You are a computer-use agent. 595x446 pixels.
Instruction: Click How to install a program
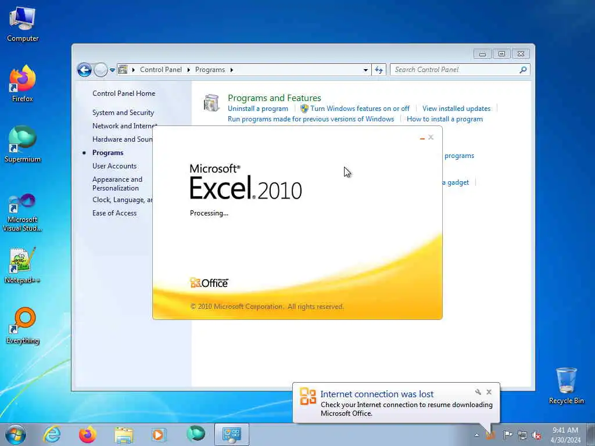[x=445, y=119]
